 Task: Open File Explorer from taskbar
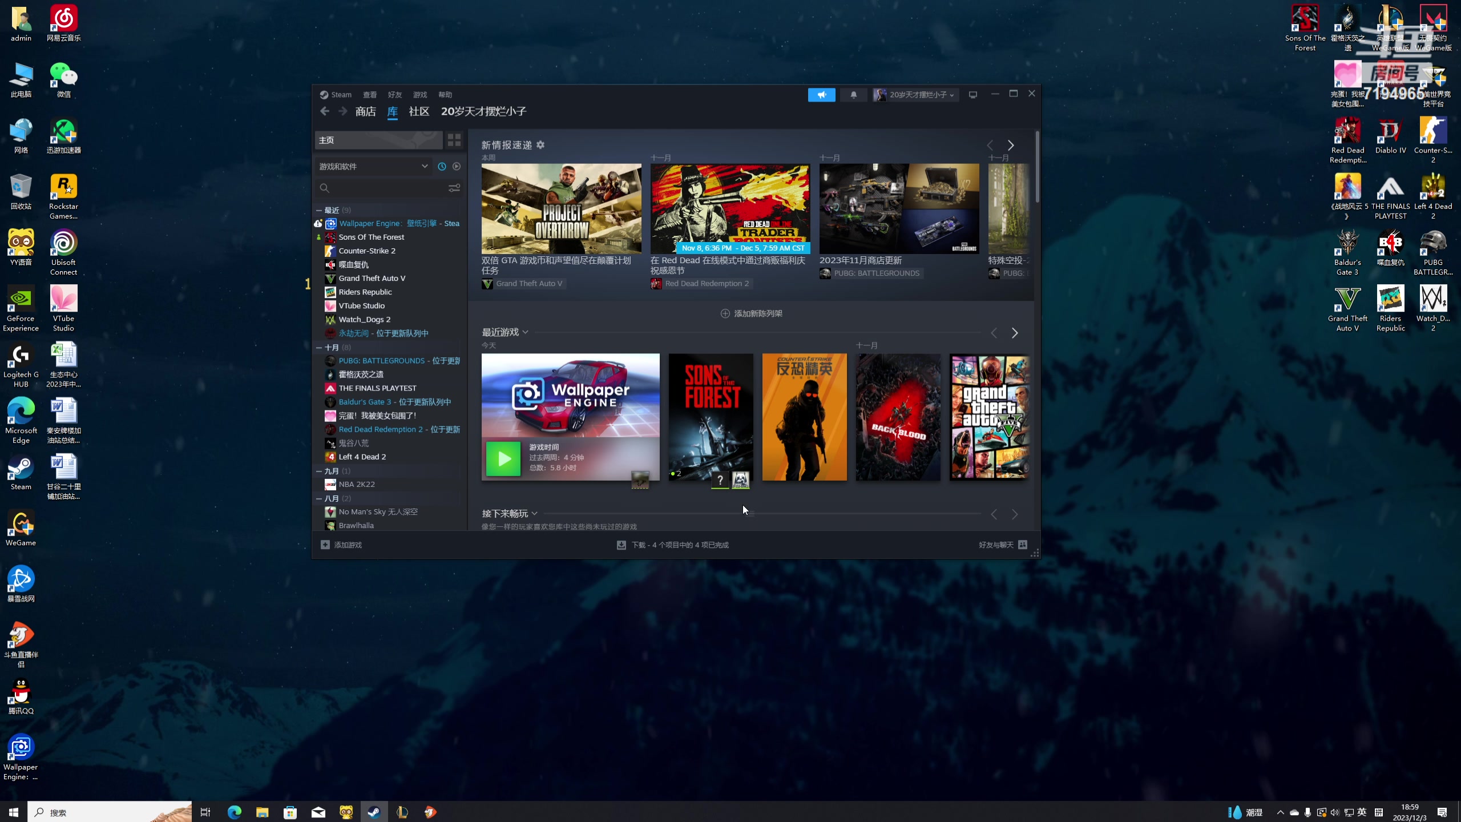tap(262, 812)
